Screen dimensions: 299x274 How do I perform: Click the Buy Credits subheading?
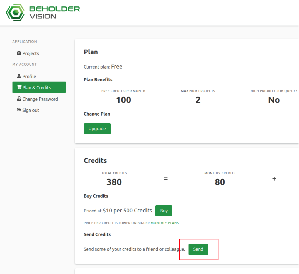point(96,196)
